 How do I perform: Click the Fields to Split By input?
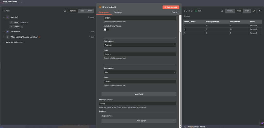(x=138, y=104)
